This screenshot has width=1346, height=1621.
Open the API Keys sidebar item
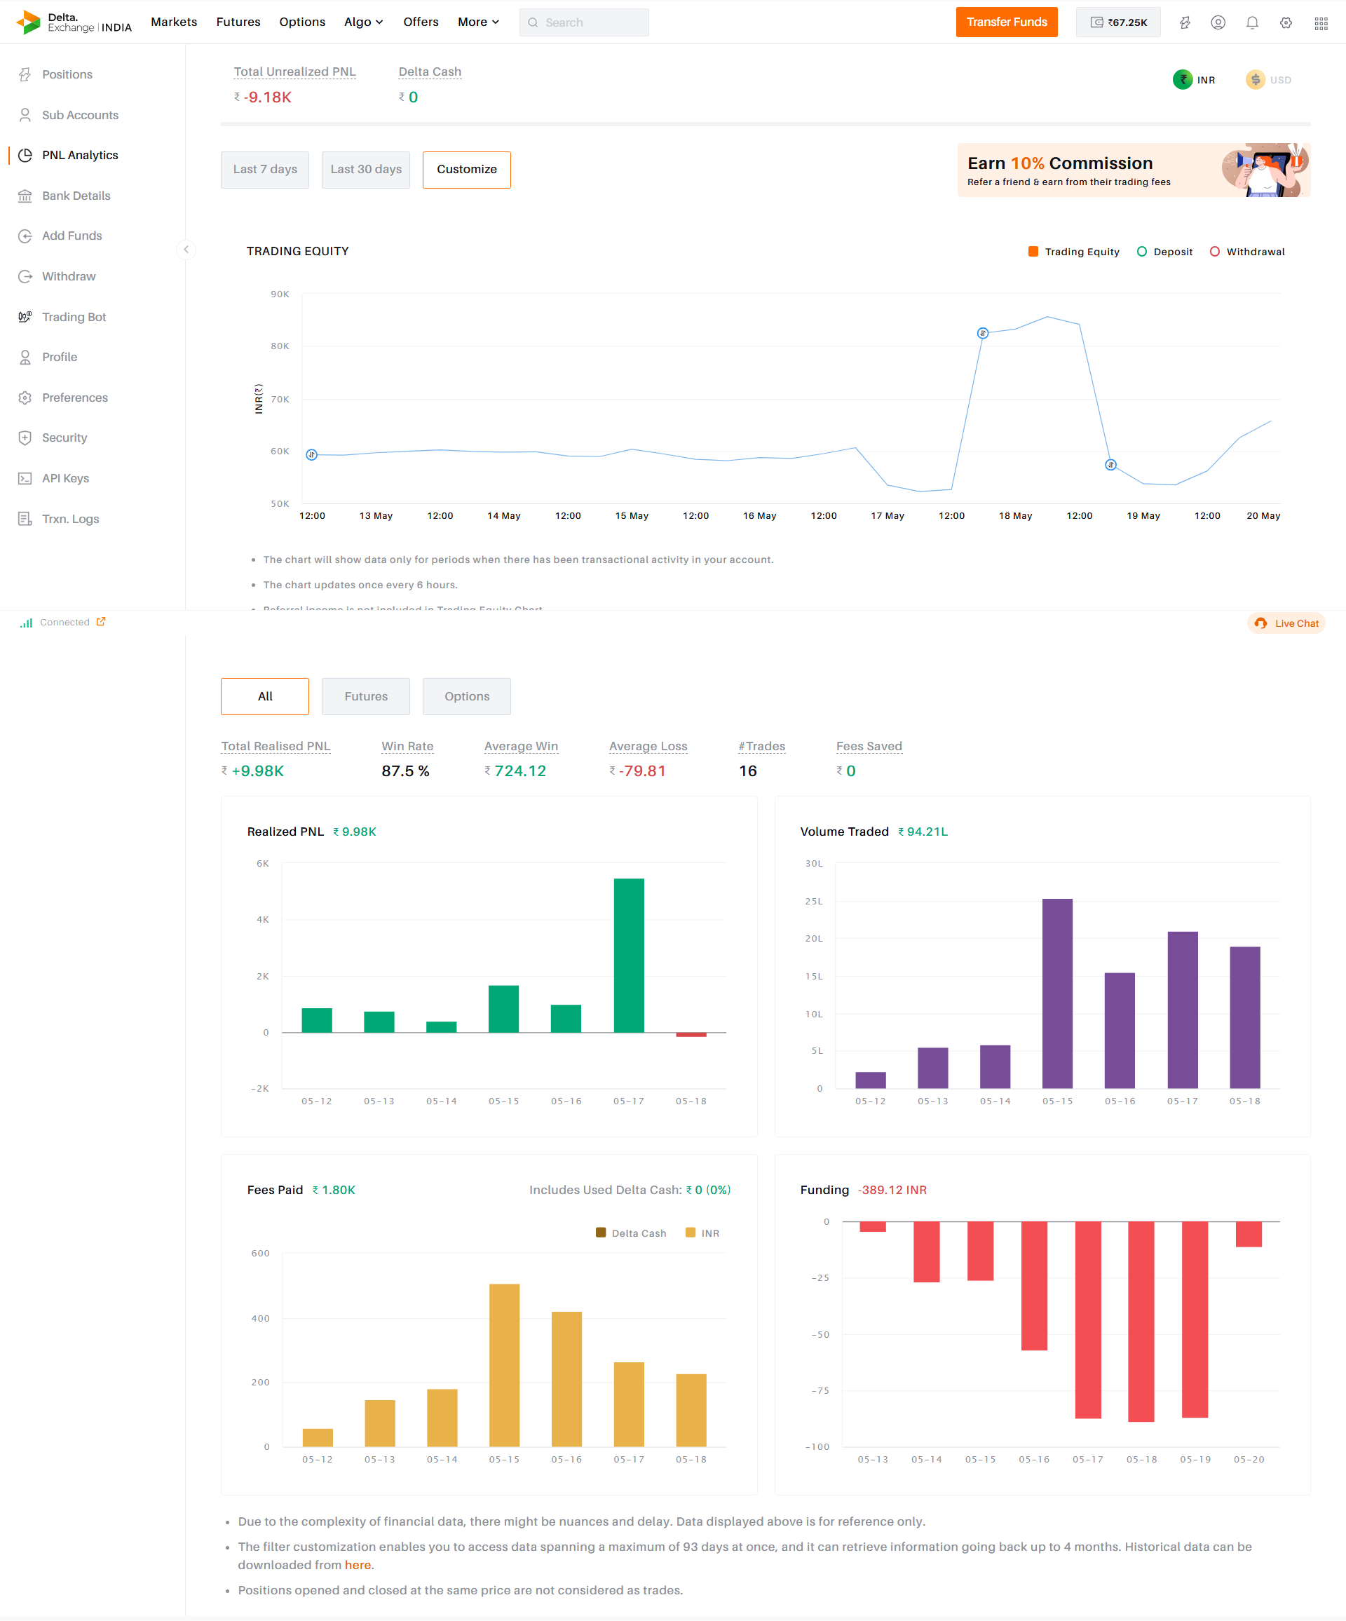(x=64, y=479)
